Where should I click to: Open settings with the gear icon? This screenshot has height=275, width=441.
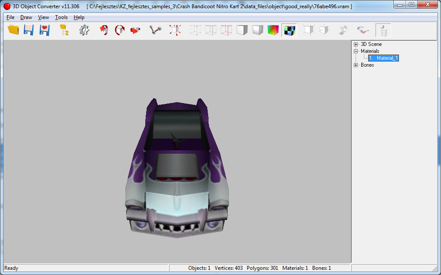[x=84, y=30]
